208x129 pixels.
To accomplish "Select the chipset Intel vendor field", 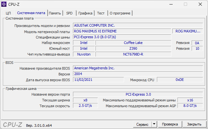I will coord(84,43).
